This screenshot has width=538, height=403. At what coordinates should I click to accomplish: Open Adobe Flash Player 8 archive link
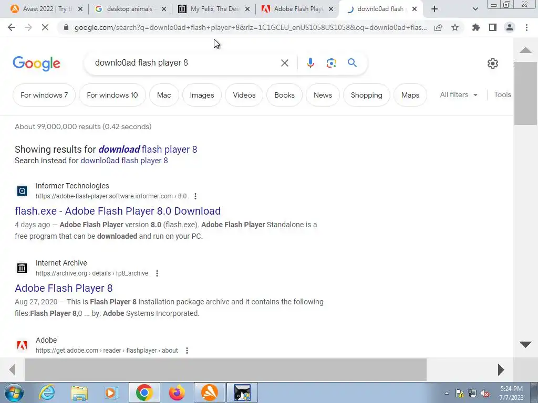(64, 288)
